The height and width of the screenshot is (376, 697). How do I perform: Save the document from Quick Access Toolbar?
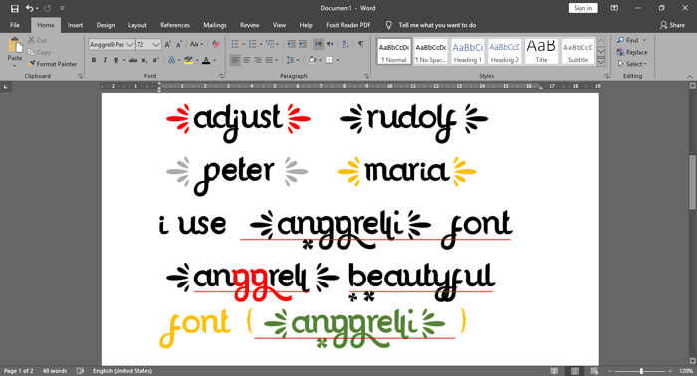(x=15, y=8)
